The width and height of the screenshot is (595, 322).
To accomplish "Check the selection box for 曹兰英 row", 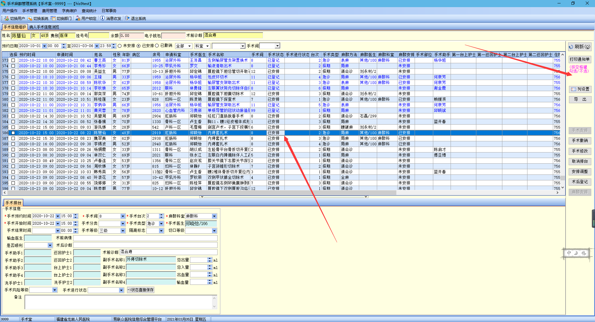I will (13, 60).
